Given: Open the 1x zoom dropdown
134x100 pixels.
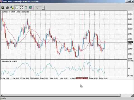Looking at the screenshot, I should point(40,8).
